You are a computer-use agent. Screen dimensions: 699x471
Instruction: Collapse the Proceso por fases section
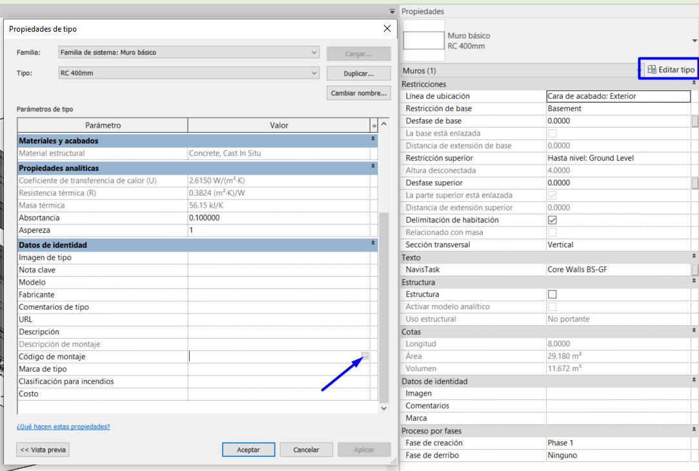[694, 430]
